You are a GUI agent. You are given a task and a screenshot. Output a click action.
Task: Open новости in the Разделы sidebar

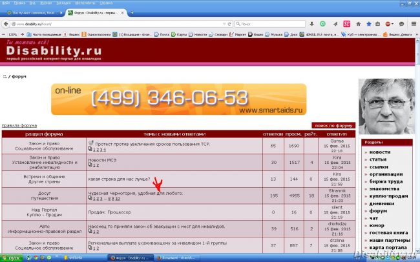pos(380,152)
